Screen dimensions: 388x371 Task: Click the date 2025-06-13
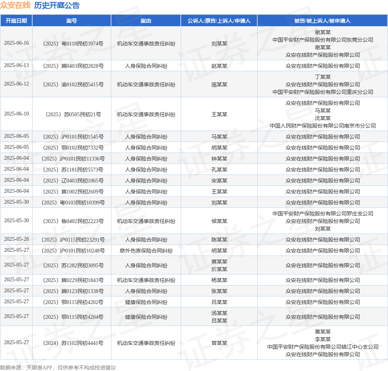coord(16,65)
